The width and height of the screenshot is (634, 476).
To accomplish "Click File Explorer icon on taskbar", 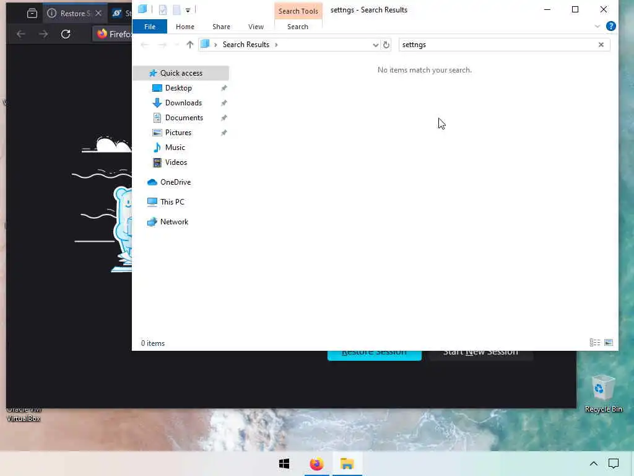I will 347,464.
